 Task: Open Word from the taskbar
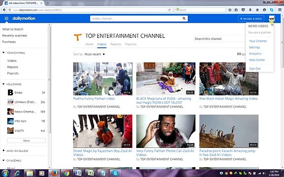point(78,174)
